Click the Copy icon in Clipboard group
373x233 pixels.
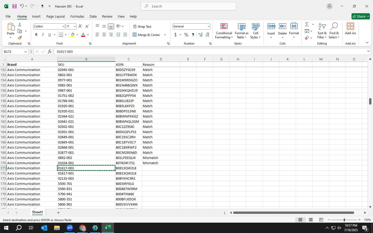click(20, 31)
